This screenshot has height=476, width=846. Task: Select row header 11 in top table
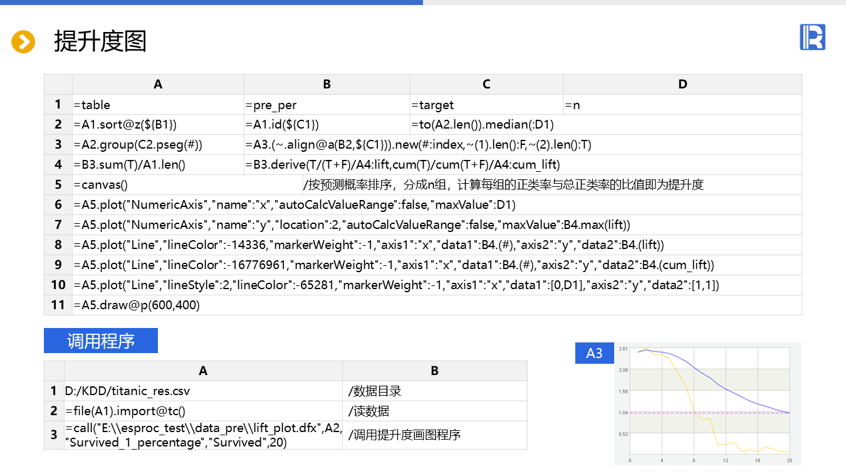[x=58, y=305]
